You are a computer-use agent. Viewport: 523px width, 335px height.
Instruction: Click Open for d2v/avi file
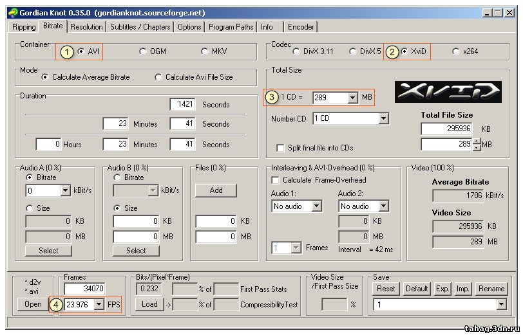(x=33, y=304)
